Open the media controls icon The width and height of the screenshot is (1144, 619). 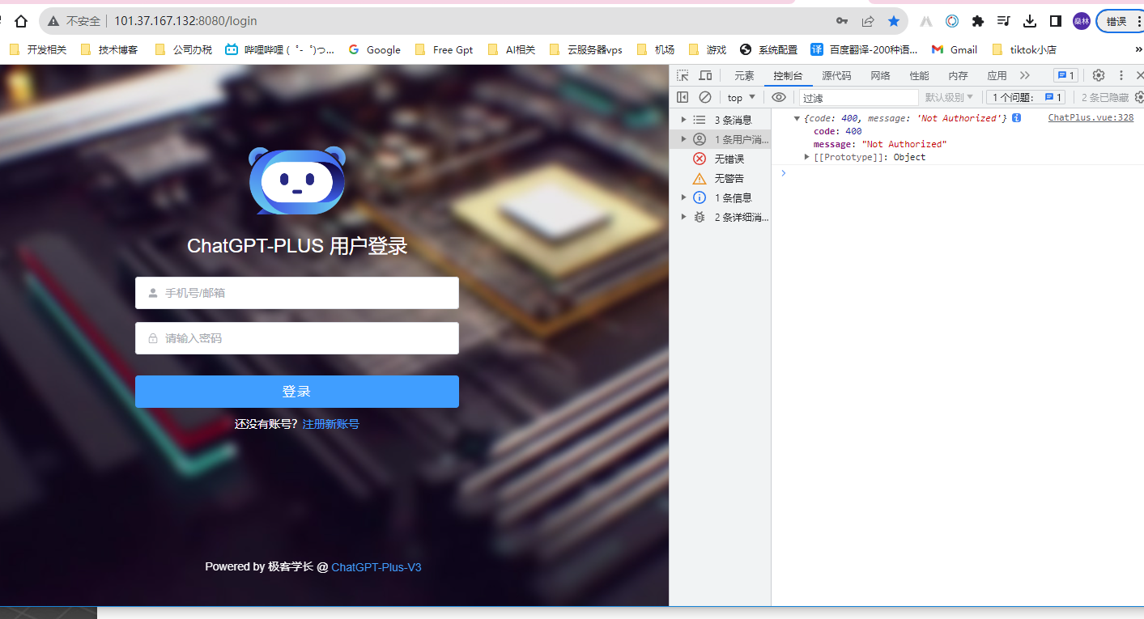pyautogui.click(x=1004, y=21)
